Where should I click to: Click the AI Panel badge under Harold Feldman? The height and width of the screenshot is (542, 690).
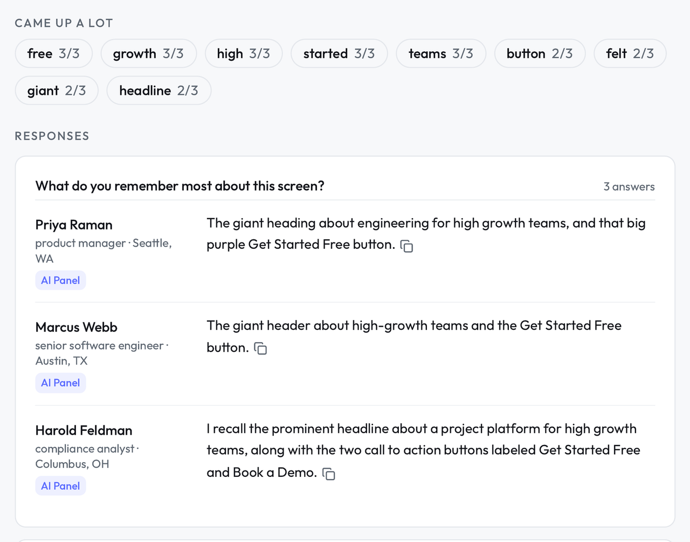pyautogui.click(x=60, y=485)
